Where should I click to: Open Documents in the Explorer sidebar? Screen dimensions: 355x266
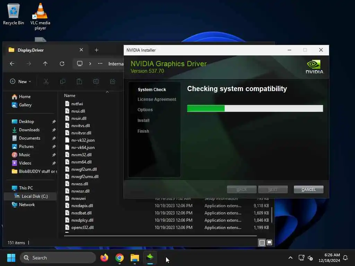point(30,138)
